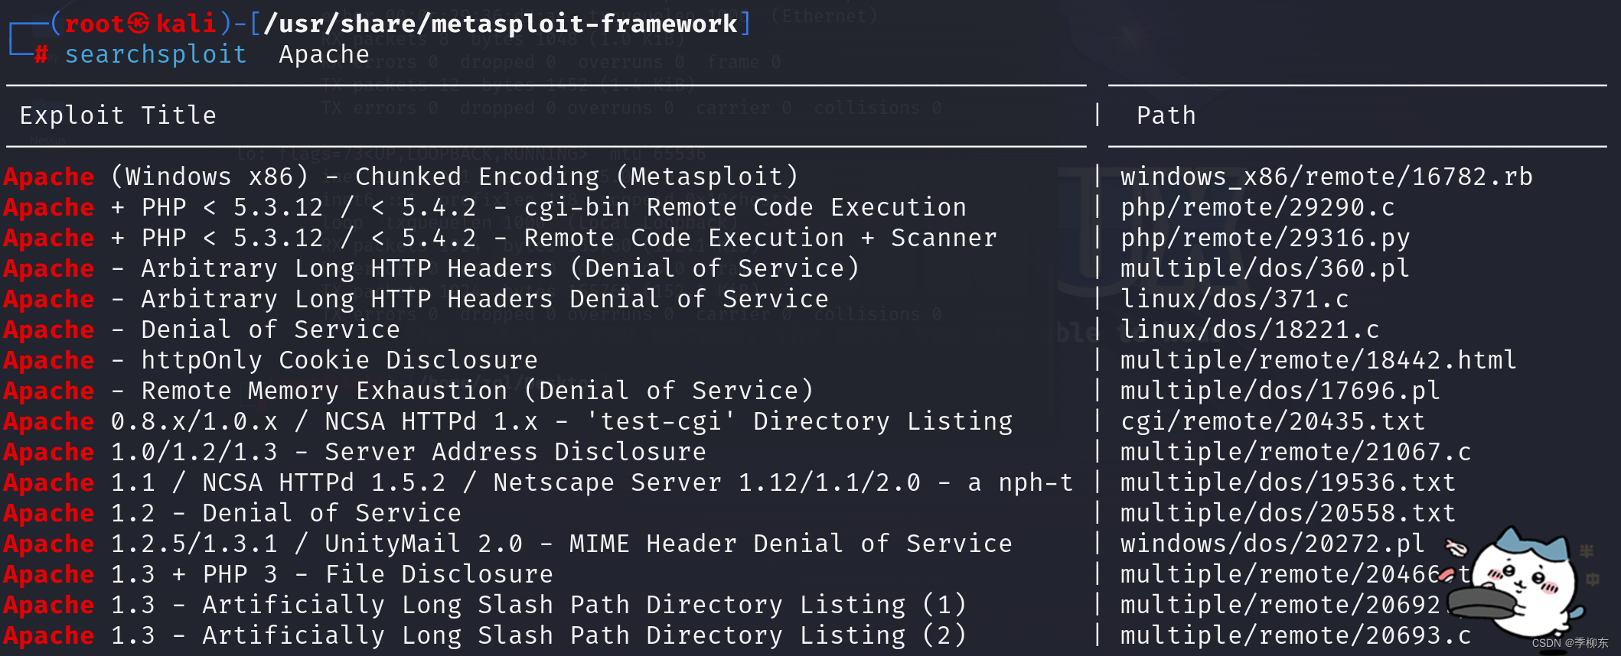Click the 'Exploit Title' column header
This screenshot has height=656, width=1621.
[x=118, y=115]
